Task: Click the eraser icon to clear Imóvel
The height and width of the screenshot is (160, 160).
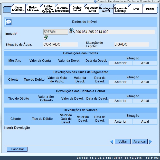Action: (x=46, y=37)
